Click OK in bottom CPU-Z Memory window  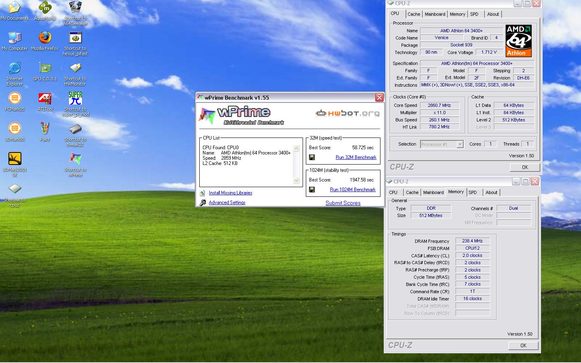pos(523,346)
